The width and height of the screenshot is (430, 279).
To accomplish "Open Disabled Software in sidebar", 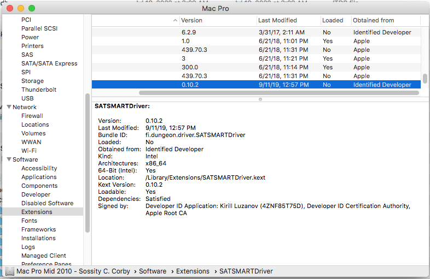I will click(48, 203).
